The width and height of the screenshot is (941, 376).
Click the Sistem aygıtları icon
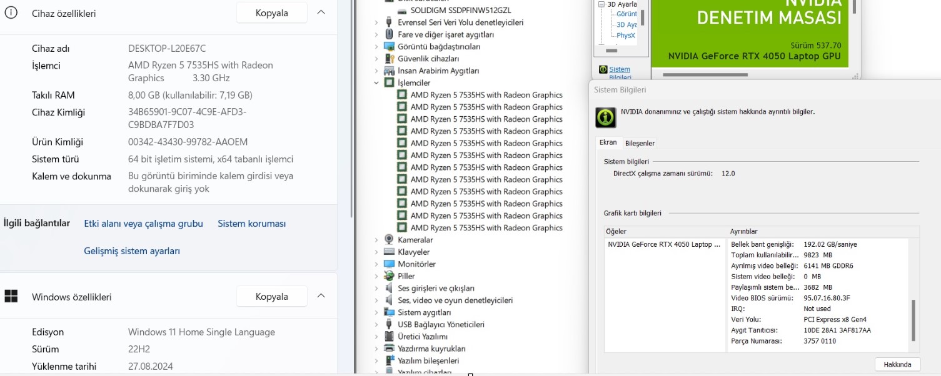(389, 312)
